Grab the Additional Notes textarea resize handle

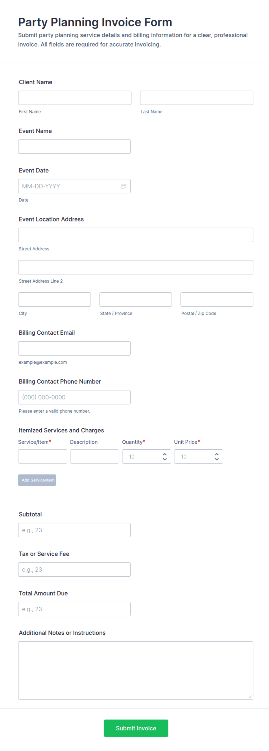250,697
